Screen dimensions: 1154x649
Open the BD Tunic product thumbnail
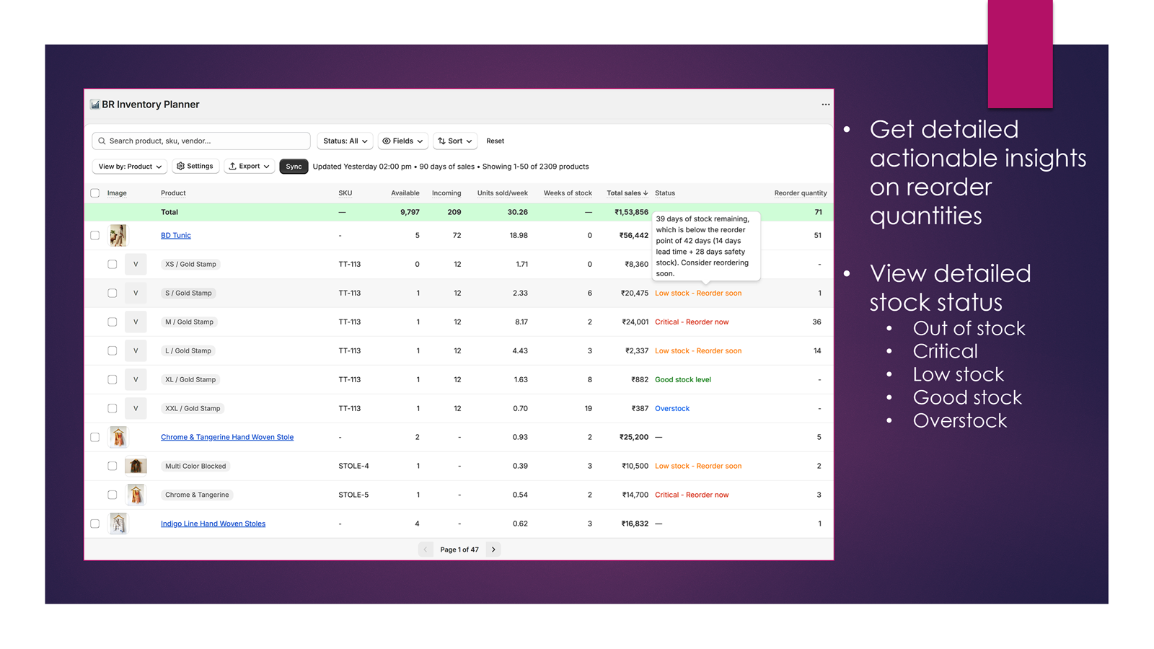pos(118,235)
